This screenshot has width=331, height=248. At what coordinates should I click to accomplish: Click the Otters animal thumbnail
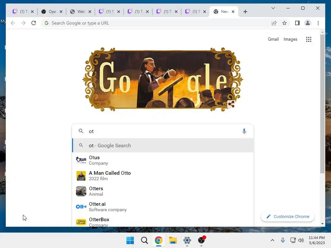[81, 191]
